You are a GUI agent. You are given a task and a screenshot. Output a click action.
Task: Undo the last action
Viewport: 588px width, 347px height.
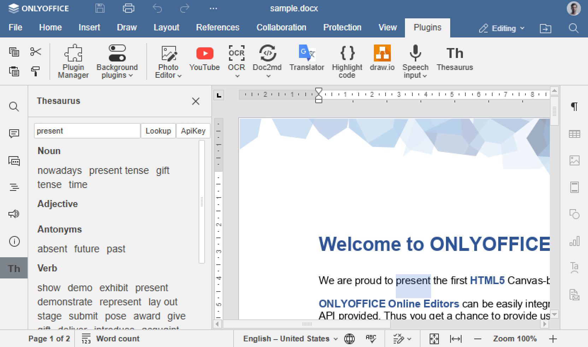[157, 8]
